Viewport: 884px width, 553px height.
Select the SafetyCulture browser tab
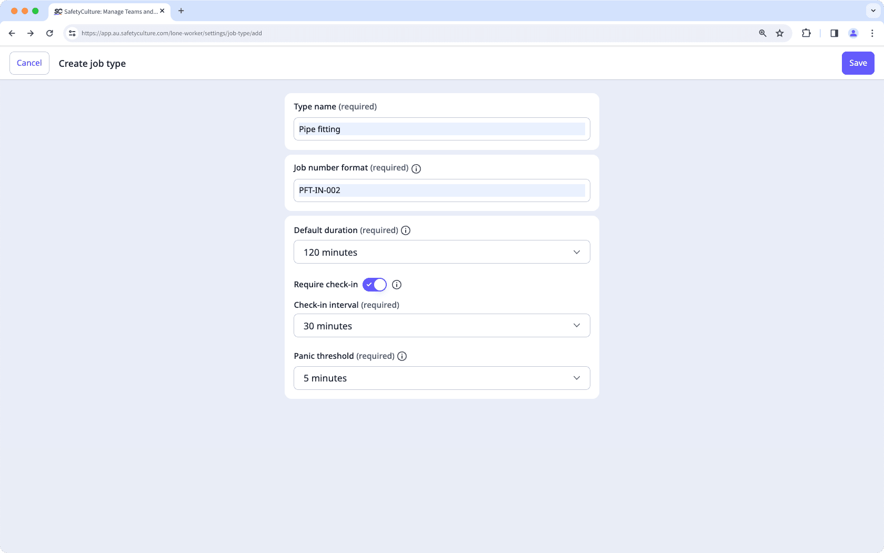[105, 11]
